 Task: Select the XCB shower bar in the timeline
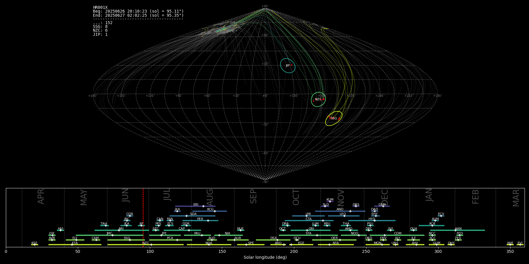[x=431, y=226]
